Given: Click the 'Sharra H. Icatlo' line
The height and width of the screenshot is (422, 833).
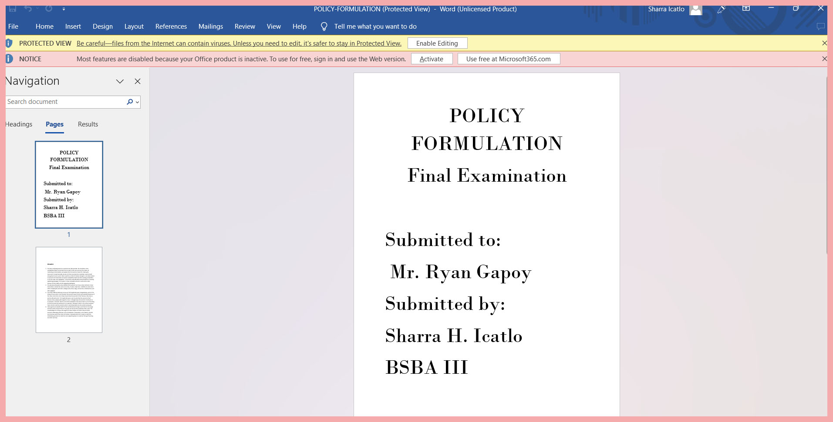Looking at the screenshot, I should tap(454, 336).
